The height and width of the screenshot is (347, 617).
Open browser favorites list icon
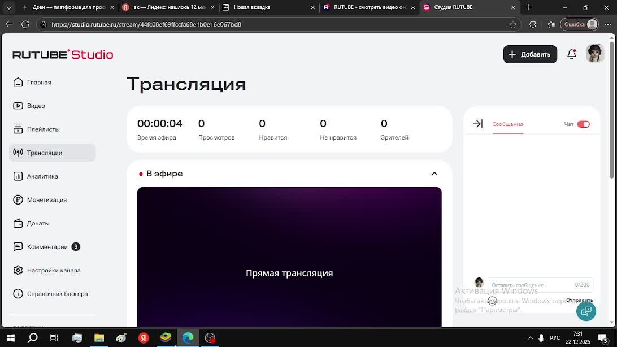click(551, 24)
